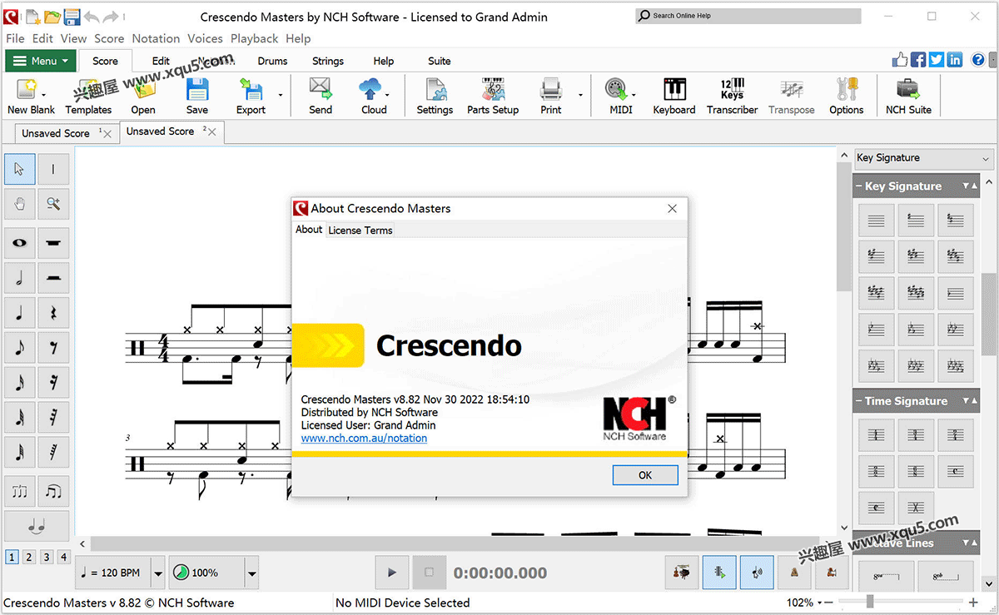This screenshot has height=615, width=999.
Task: Toggle the instruments piano-violin button
Action: [x=682, y=573]
